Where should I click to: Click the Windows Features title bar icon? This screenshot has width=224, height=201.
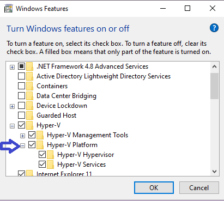(8, 9)
